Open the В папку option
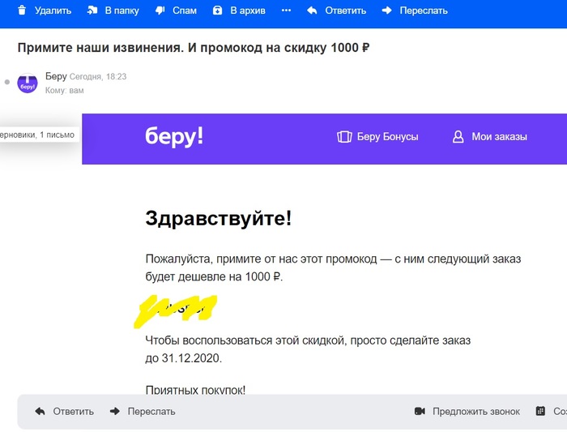567x432 pixels. click(x=122, y=11)
